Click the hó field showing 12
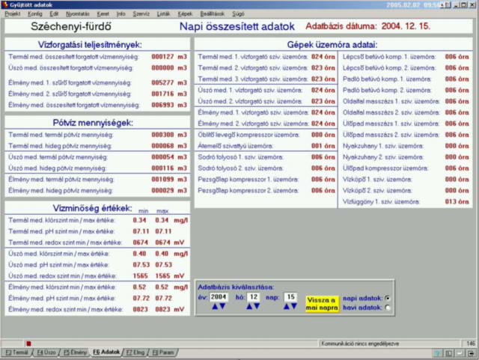The height and width of the screenshot is (360, 479). point(254,297)
